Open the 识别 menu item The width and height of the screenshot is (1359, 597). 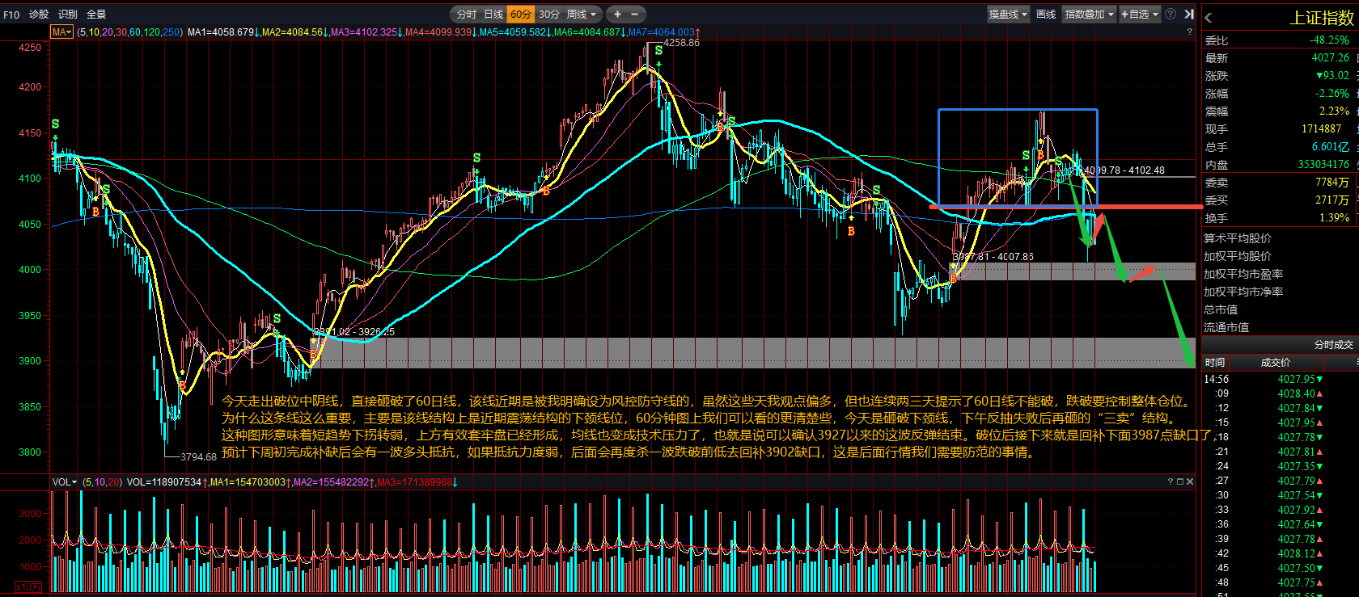click(68, 14)
